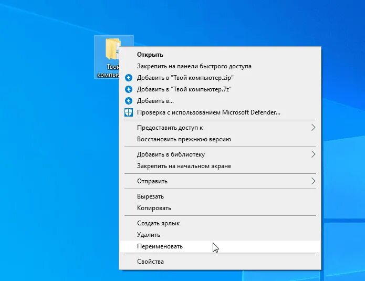The height and width of the screenshot is (281, 365).
Task: Click the "Твой компьютер" folder name label
Action: coord(108,71)
